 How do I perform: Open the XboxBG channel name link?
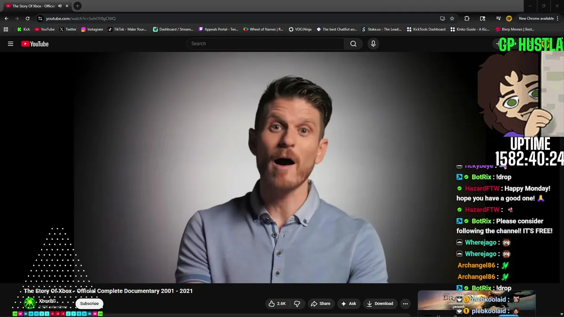click(47, 301)
